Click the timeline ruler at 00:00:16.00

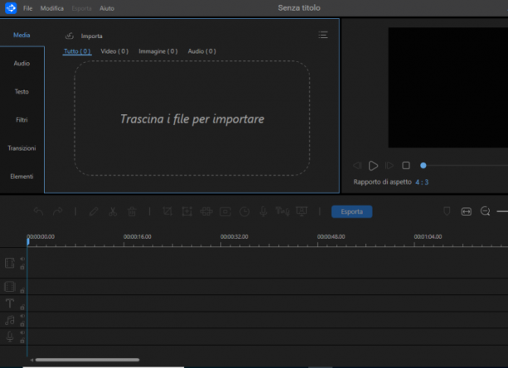[x=137, y=237]
